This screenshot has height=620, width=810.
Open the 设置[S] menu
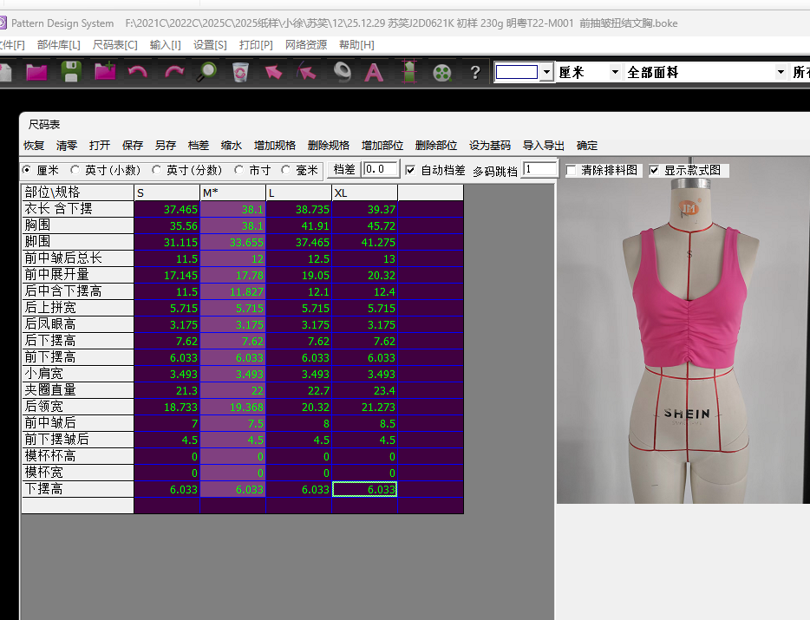tap(210, 44)
